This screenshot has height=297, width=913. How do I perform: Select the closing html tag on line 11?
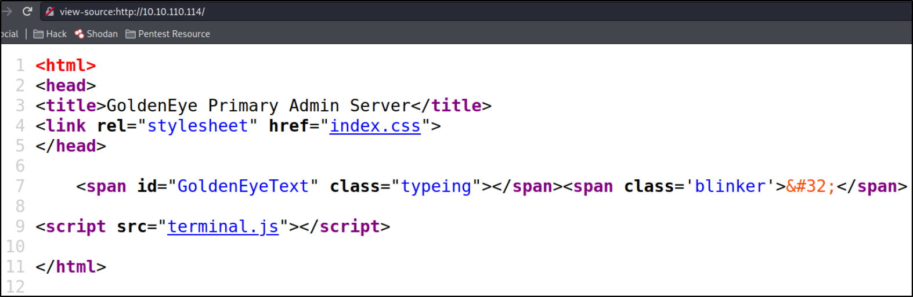(71, 267)
